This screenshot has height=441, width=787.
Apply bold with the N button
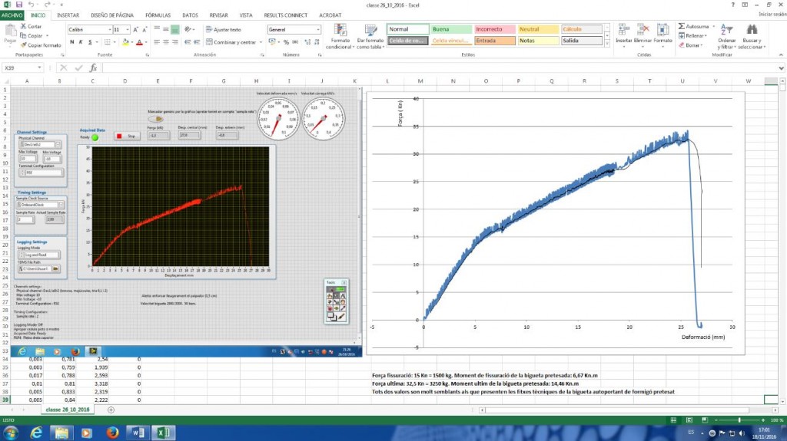pos(71,42)
